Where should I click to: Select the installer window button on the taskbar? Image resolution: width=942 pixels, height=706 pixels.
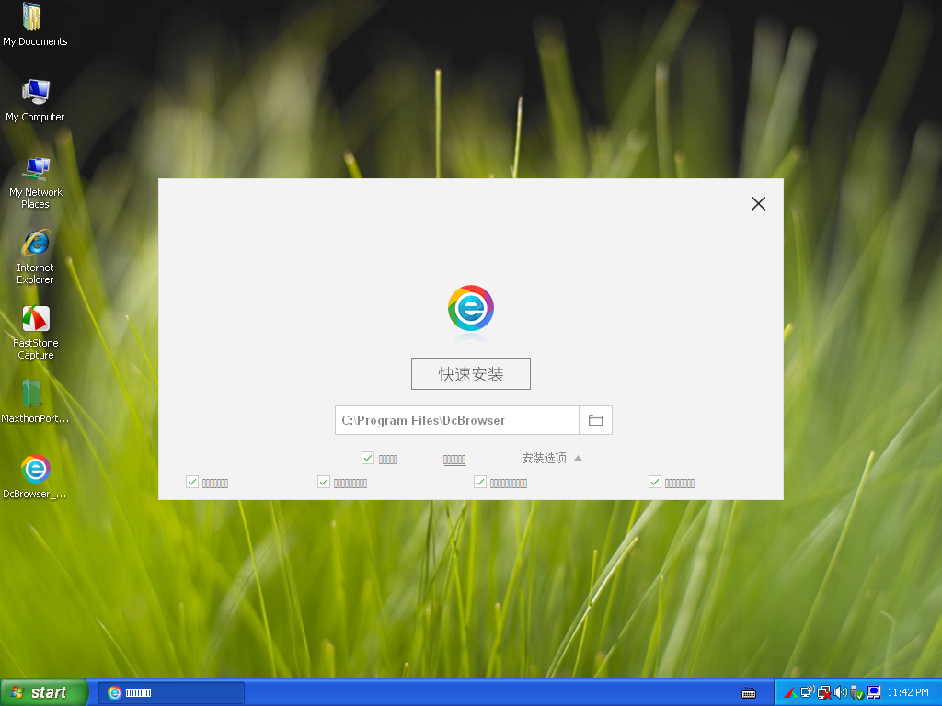pos(170,692)
